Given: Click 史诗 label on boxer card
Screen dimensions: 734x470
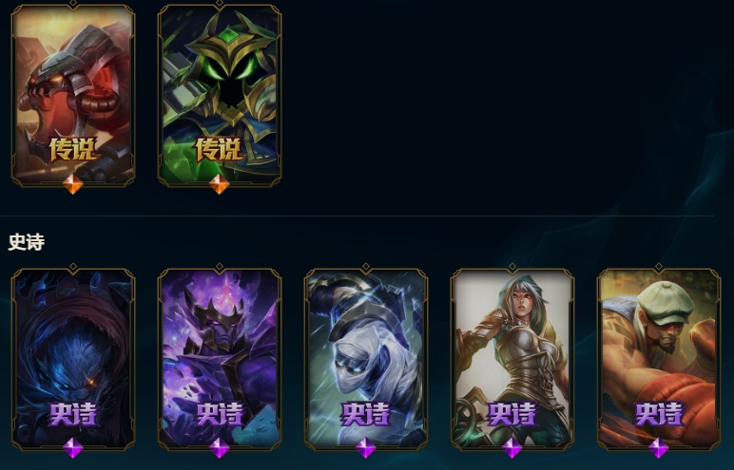Looking at the screenshot, I should (659, 414).
